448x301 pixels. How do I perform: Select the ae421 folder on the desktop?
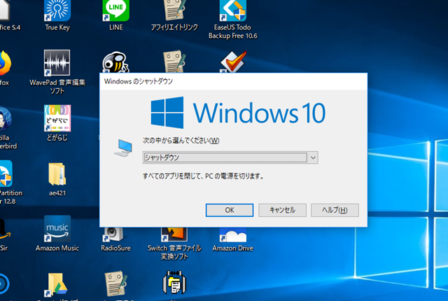[57, 179]
